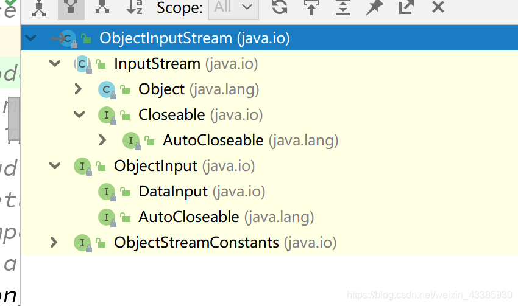Collapse the ObjectInputStream root node

pyautogui.click(x=30, y=38)
